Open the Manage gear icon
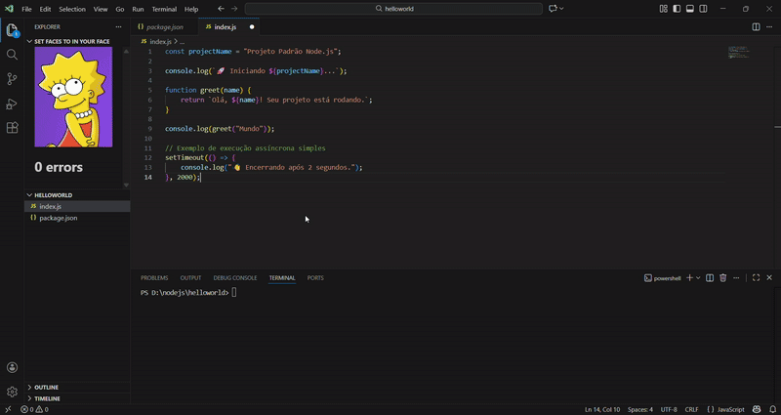This screenshot has width=781, height=415. [x=12, y=392]
